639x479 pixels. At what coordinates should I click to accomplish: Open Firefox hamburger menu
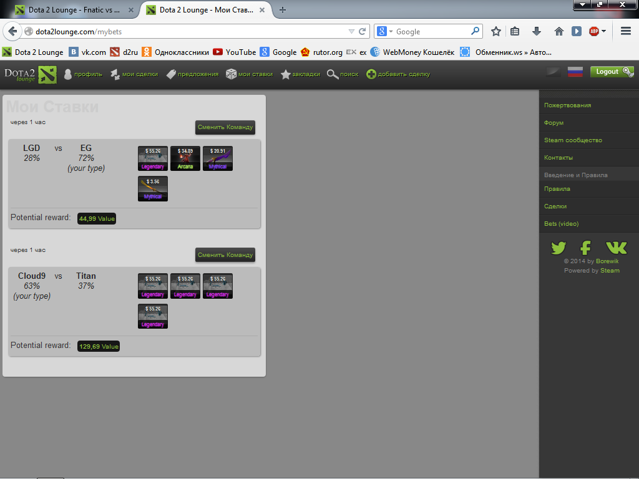click(x=625, y=31)
